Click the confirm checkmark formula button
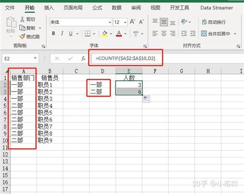244x194 pixels. 70,59
